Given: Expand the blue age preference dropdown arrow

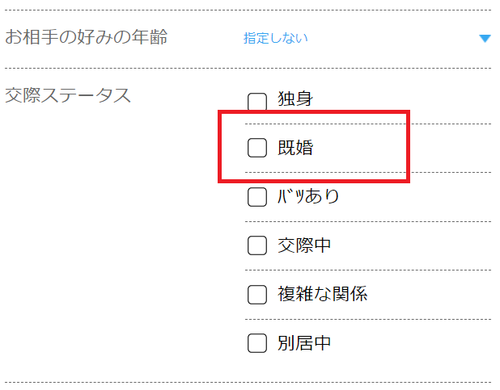Looking at the screenshot, I should [x=485, y=39].
